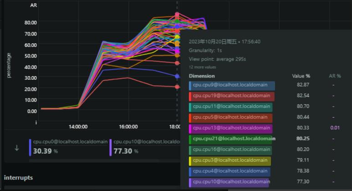Click the AR % column header
This screenshot has height=191, width=352.
pyautogui.click(x=335, y=76)
